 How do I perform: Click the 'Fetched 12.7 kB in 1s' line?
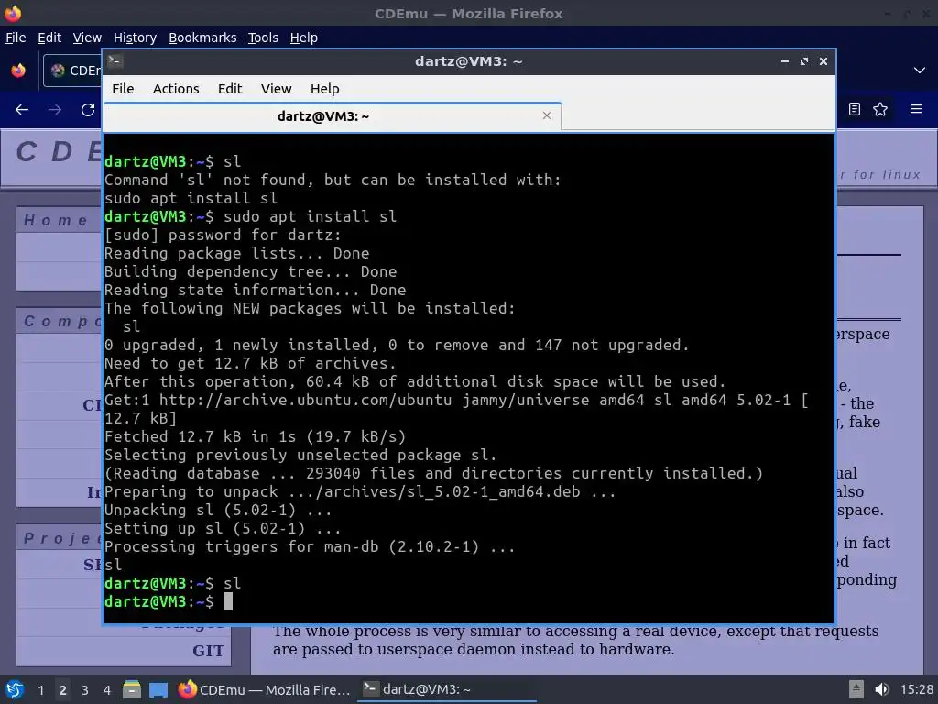(256, 436)
